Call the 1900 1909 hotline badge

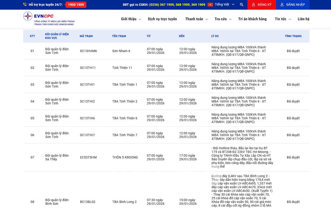point(76,5)
